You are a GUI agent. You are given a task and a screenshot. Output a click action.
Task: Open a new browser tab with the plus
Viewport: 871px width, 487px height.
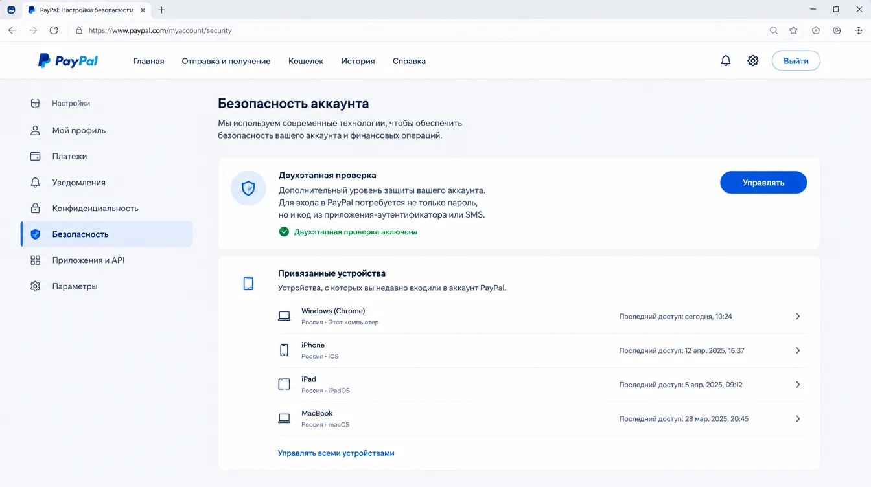(x=161, y=10)
